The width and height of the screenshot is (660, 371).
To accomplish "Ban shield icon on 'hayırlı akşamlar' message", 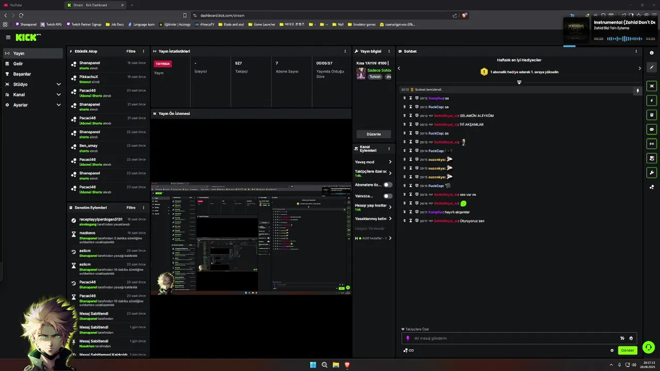I will pyautogui.click(x=417, y=212).
